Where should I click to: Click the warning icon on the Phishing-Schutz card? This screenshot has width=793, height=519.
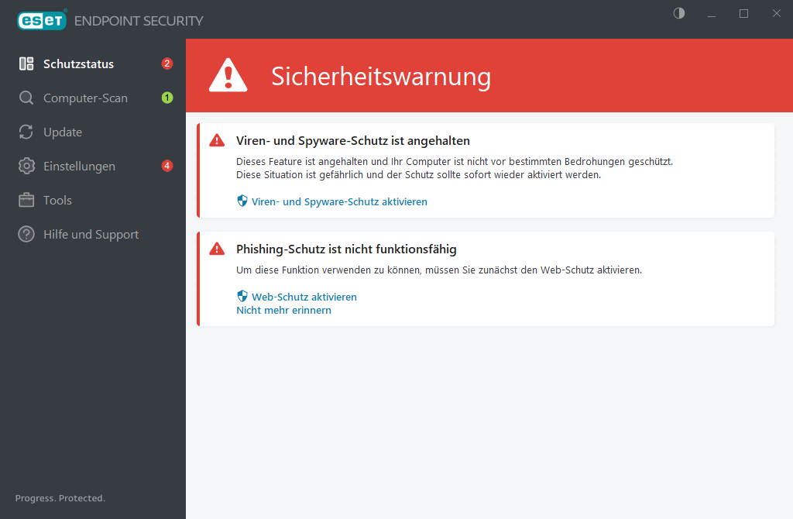tap(217, 249)
